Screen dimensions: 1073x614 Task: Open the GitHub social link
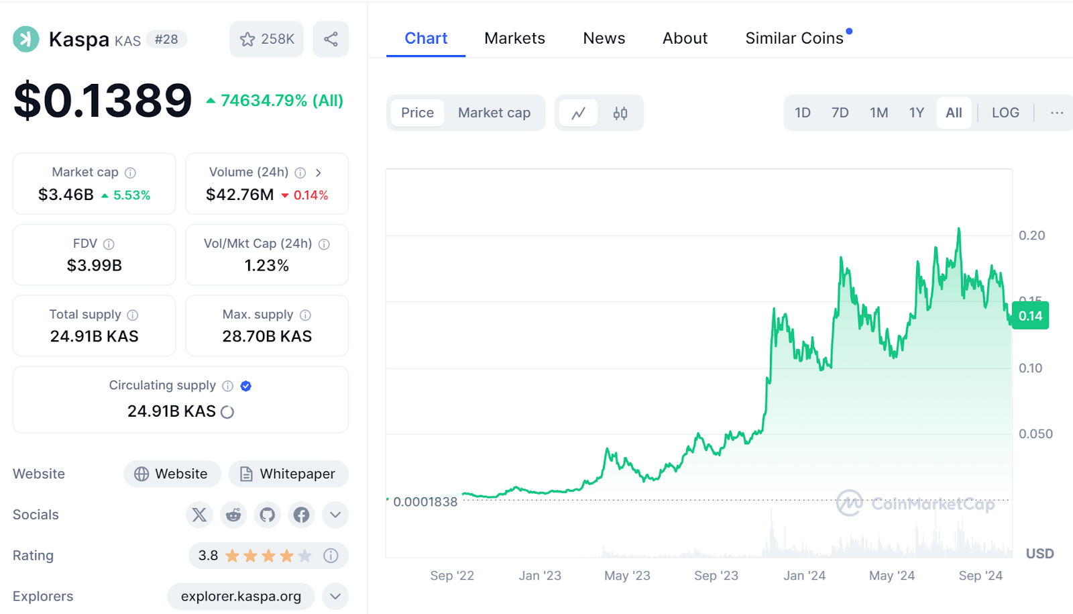tap(268, 515)
